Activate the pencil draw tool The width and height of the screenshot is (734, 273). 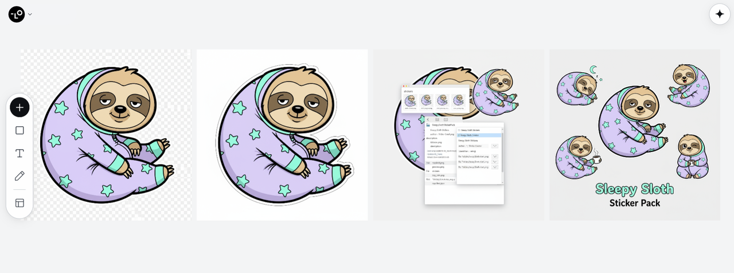(x=19, y=176)
